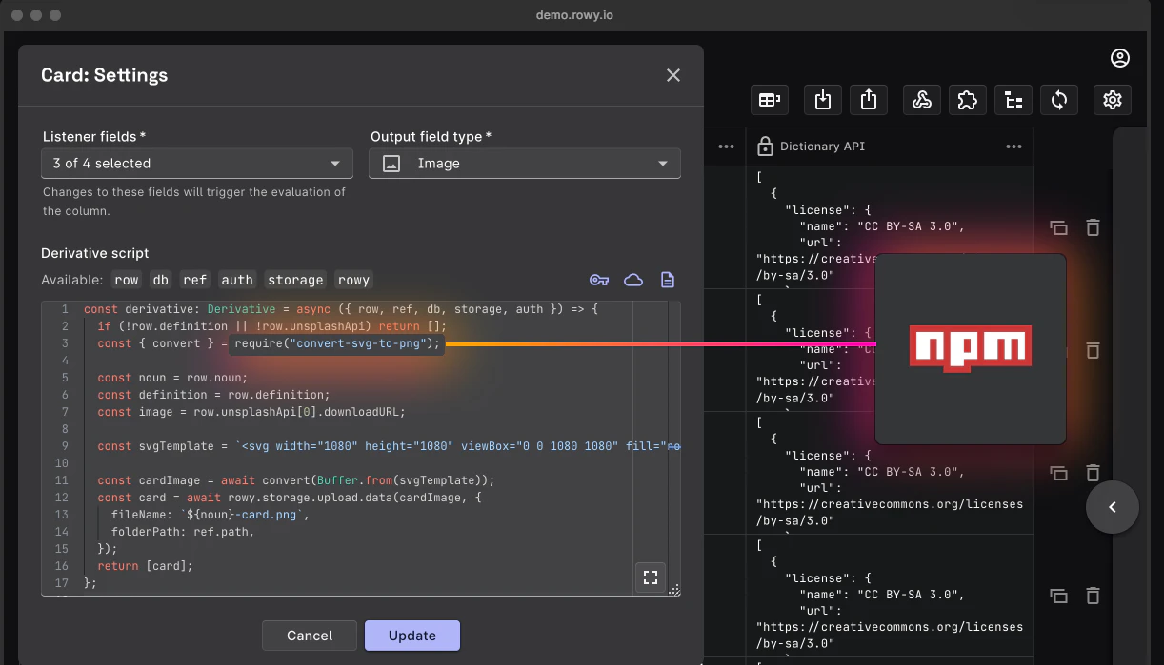The height and width of the screenshot is (665, 1164).
Task: Click the 'ref' available variable chip
Action: pyautogui.click(x=195, y=280)
